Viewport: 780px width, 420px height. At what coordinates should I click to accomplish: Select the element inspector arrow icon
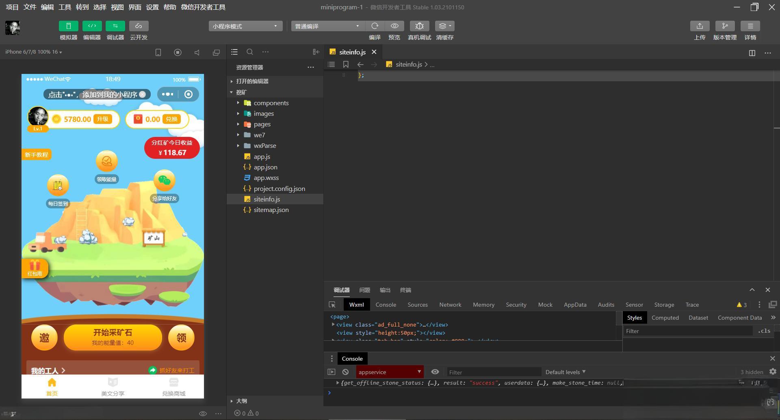(332, 305)
